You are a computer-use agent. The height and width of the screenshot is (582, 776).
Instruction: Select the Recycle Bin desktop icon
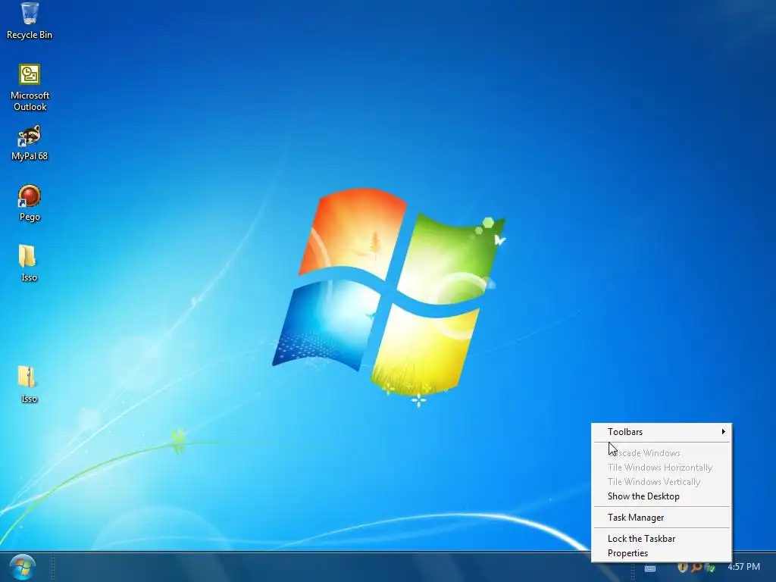[30, 20]
